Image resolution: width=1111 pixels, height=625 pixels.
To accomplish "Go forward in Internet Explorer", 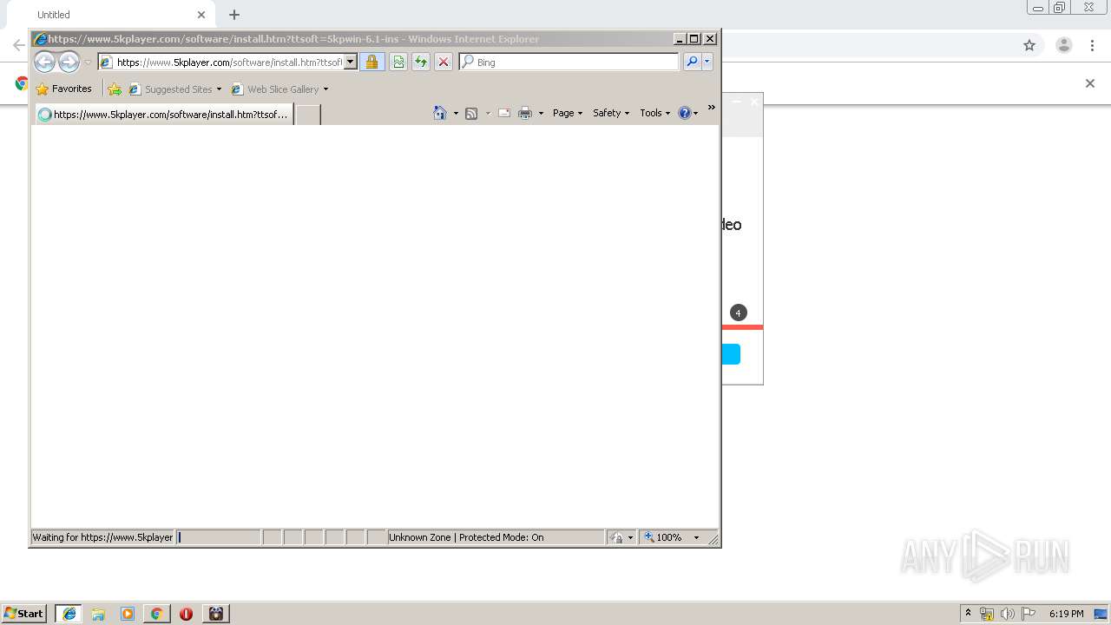I will click(69, 62).
